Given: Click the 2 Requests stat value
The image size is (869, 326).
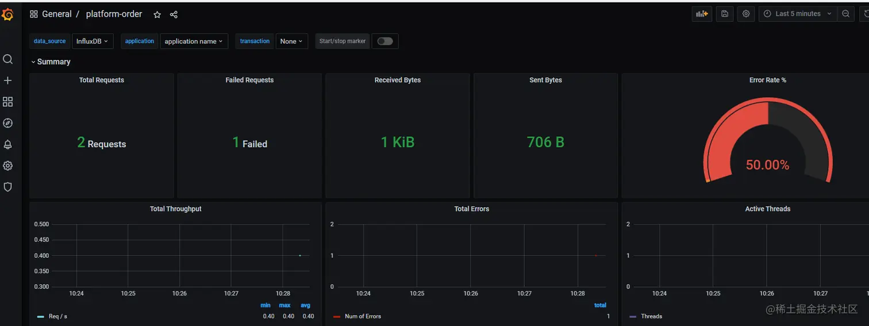Looking at the screenshot, I should [x=102, y=143].
